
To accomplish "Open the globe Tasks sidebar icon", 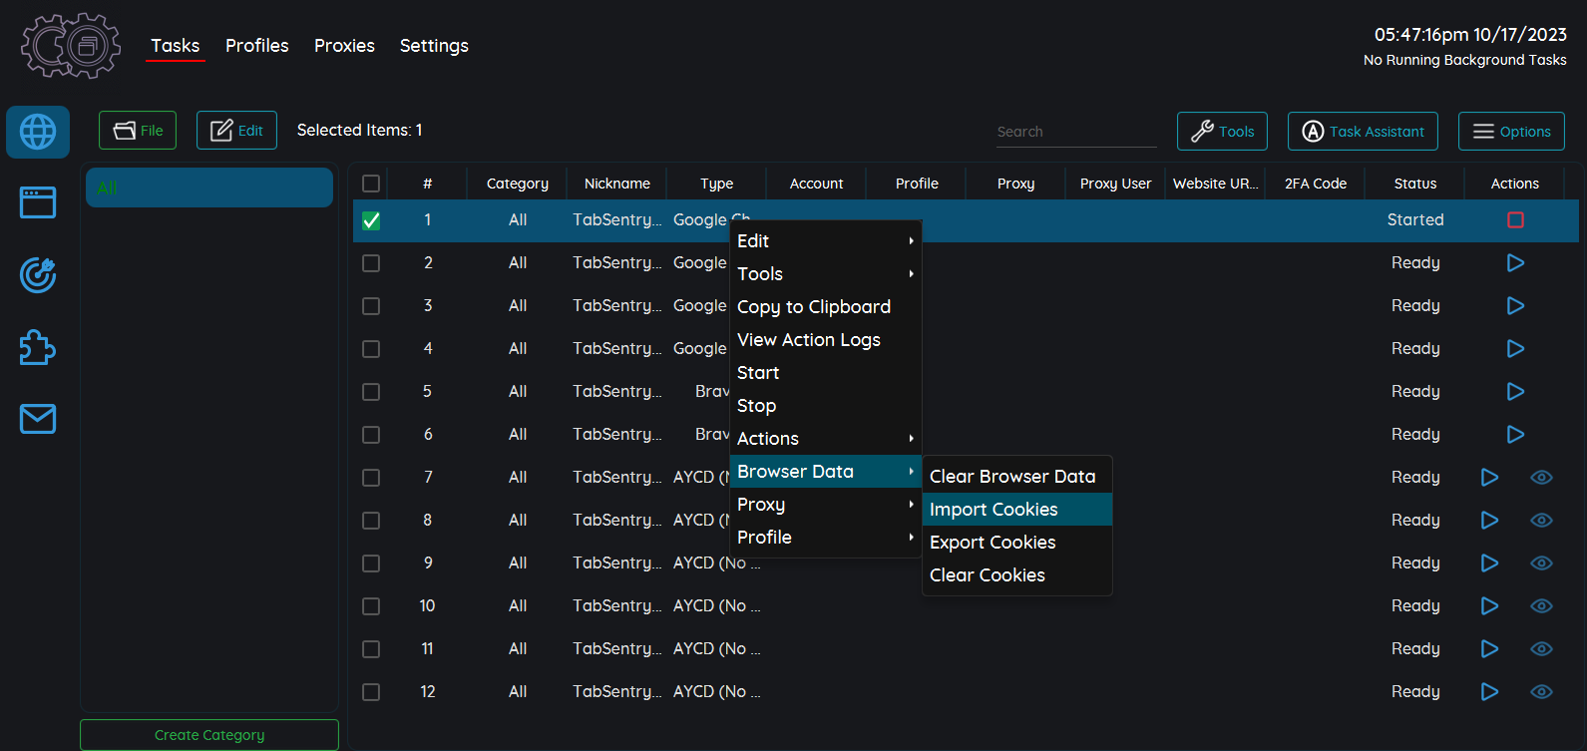I will pyautogui.click(x=38, y=132).
